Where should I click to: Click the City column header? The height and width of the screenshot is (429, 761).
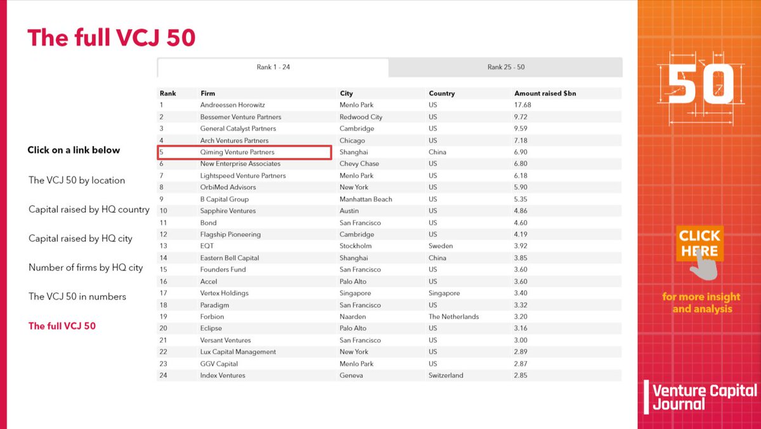click(346, 93)
